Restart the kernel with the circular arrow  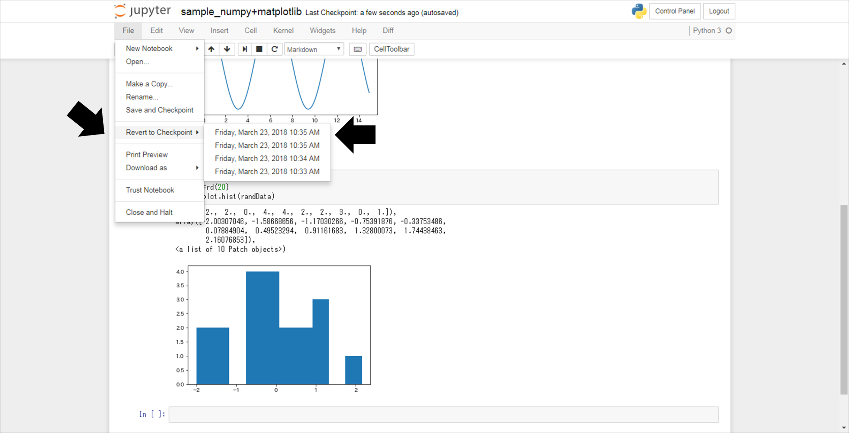coord(274,49)
